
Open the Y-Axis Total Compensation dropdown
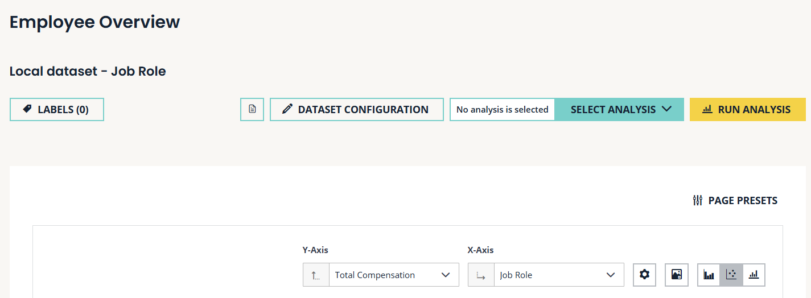click(394, 275)
